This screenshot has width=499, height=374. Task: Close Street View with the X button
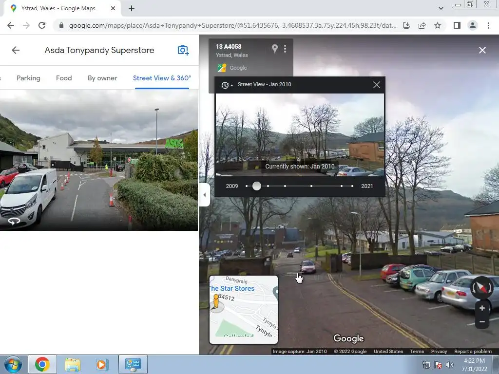[482, 50]
